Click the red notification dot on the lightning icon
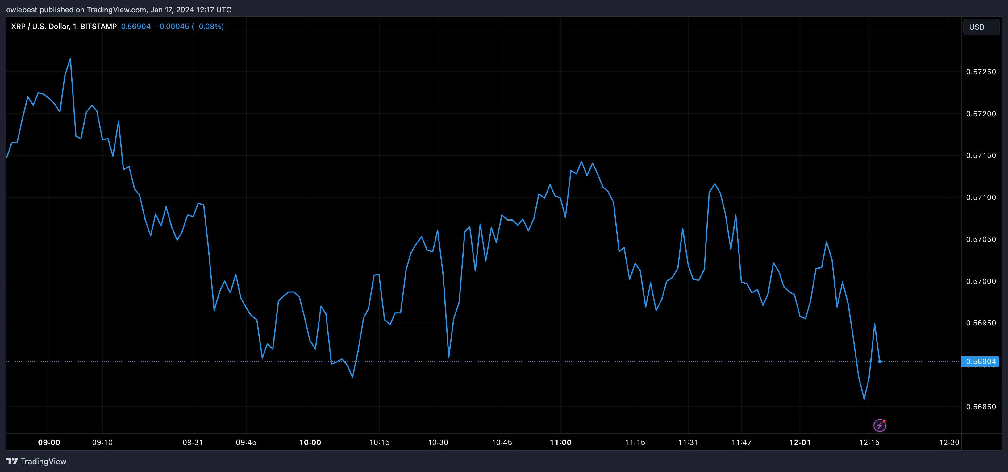The width and height of the screenshot is (1008, 472). click(884, 420)
